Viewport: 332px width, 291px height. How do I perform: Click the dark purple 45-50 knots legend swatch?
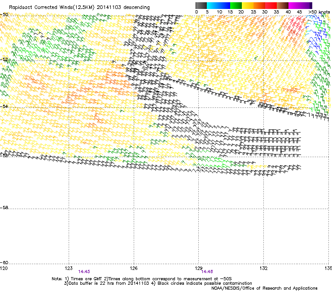(x=306, y=5)
